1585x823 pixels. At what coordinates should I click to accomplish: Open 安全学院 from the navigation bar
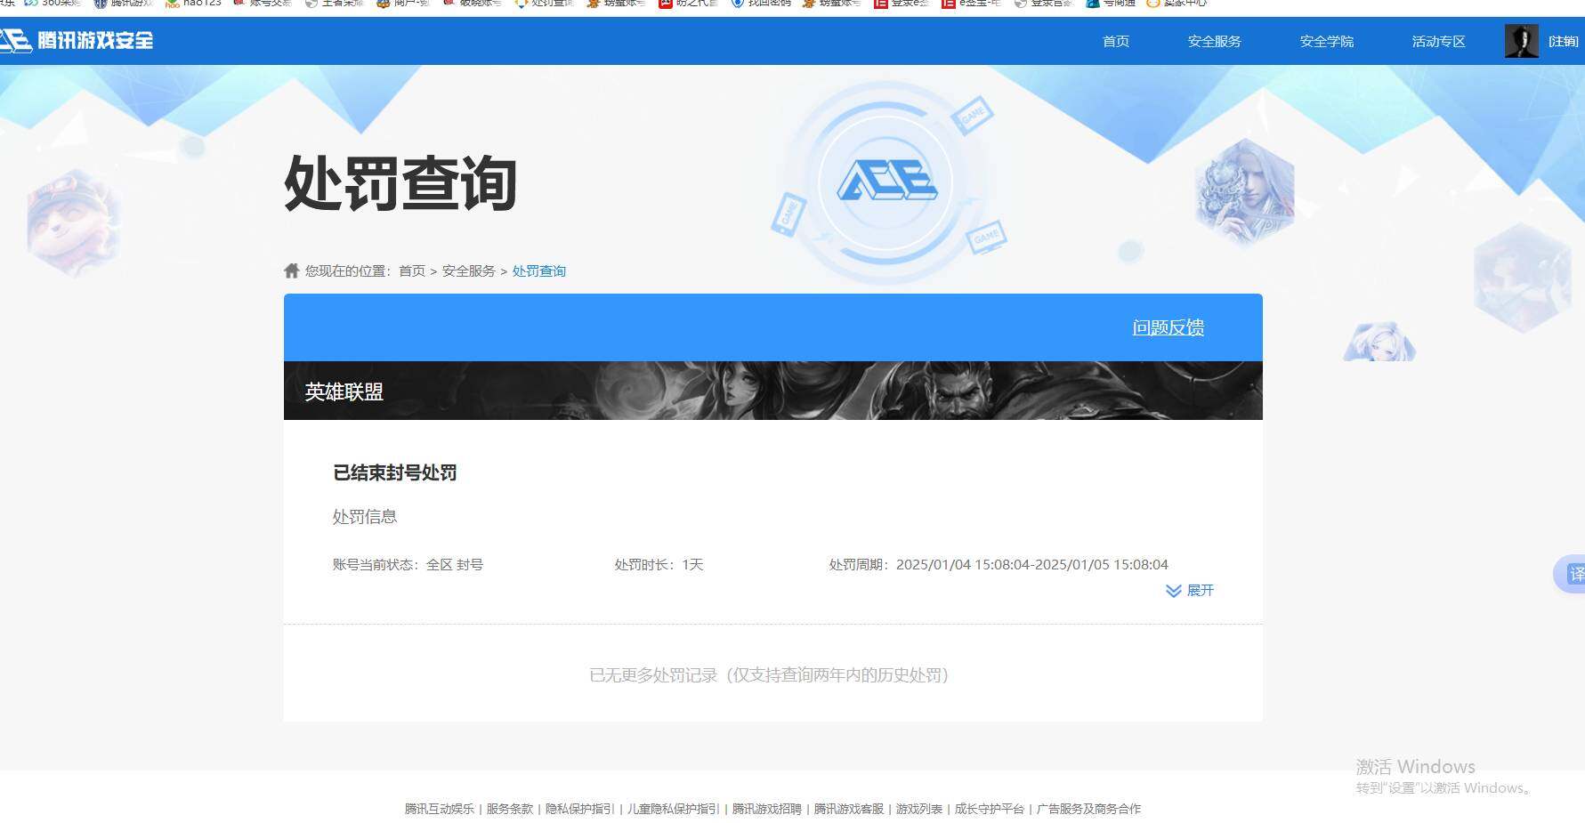(1326, 41)
